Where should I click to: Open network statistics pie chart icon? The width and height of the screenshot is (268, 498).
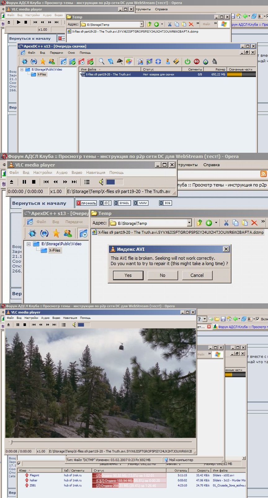coord(129,61)
